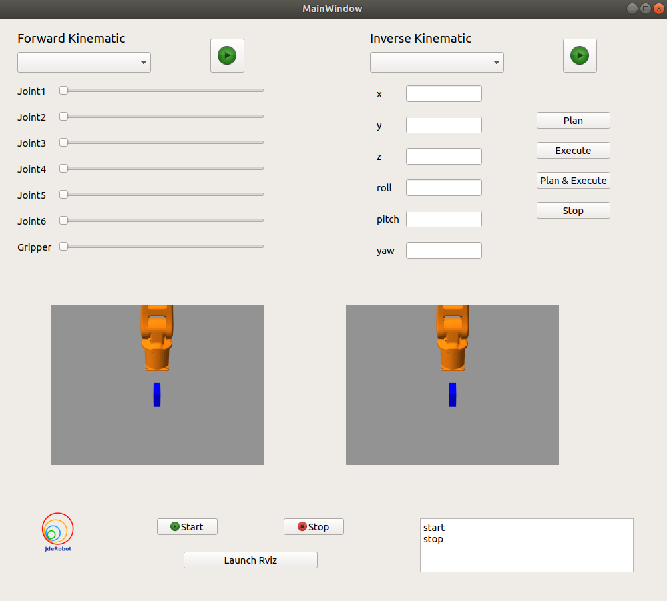This screenshot has height=601, width=667.
Task: Click the Plan button
Action: pyautogui.click(x=573, y=121)
